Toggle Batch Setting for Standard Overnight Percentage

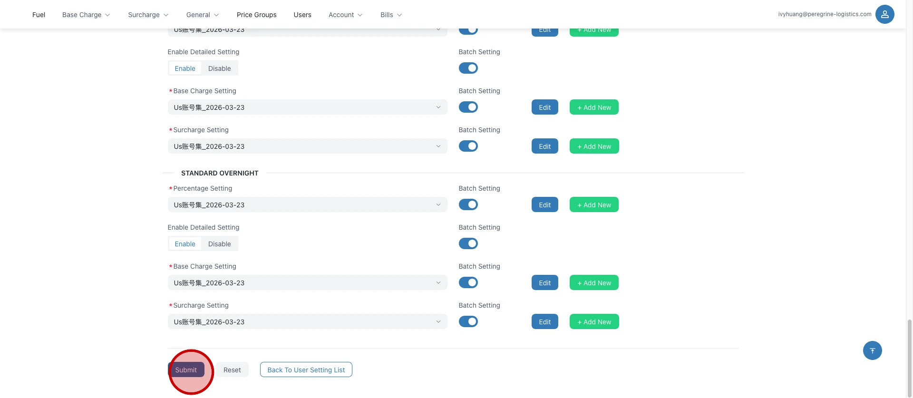(x=468, y=204)
